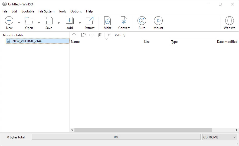The width and height of the screenshot is (239, 146).
Task: Click the Convert toolbar icon
Action: (124, 21)
